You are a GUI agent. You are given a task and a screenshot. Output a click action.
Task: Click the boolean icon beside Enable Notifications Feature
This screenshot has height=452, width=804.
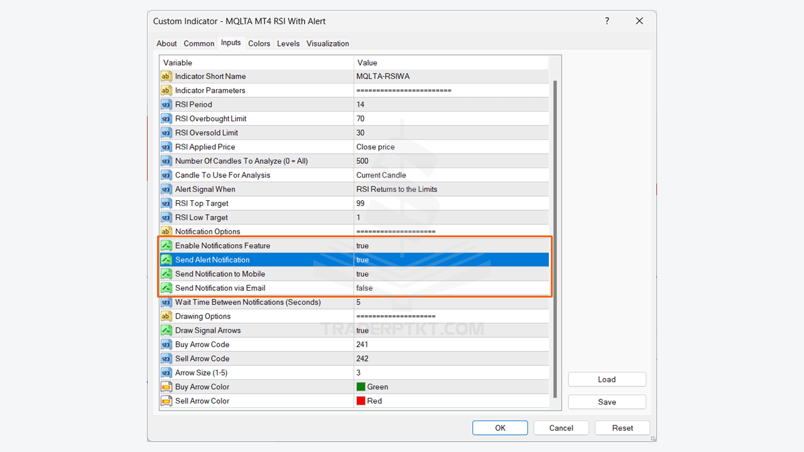[x=166, y=245]
